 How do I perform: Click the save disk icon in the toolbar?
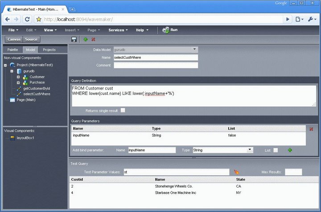click(74, 40)
